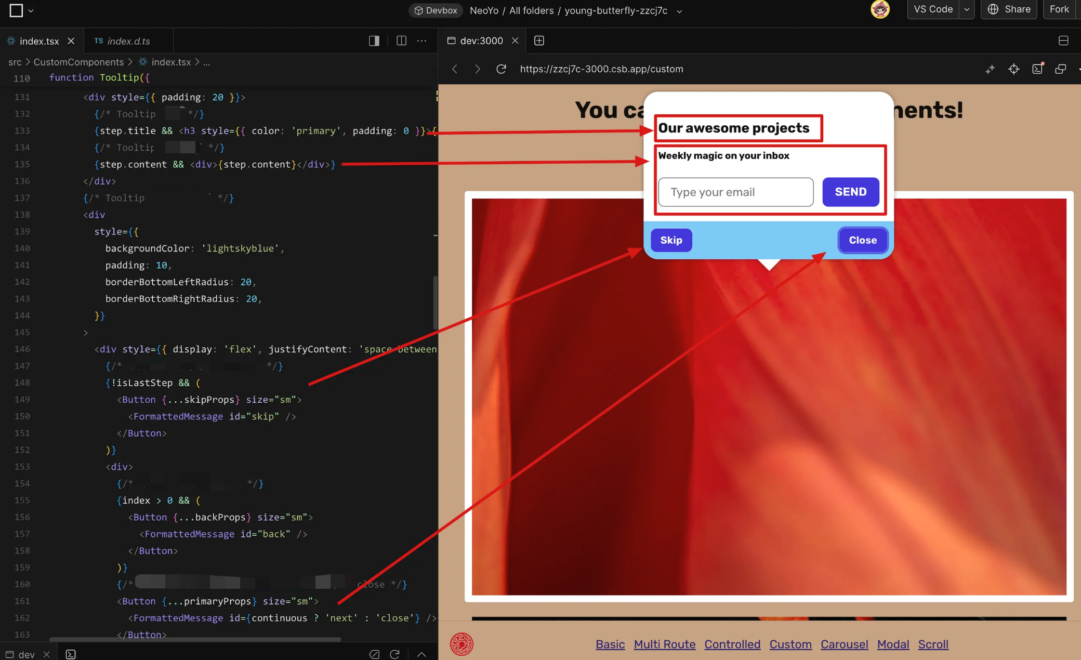Select the dev:3000 preview tab
The height and width of the screenshot is (660, 1081).
point(481,41)
